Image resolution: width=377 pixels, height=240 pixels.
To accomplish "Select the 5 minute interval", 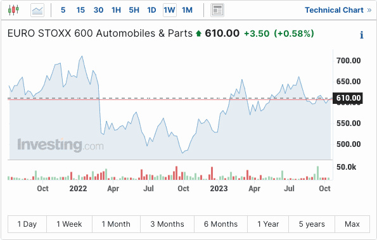I will 63,10.
